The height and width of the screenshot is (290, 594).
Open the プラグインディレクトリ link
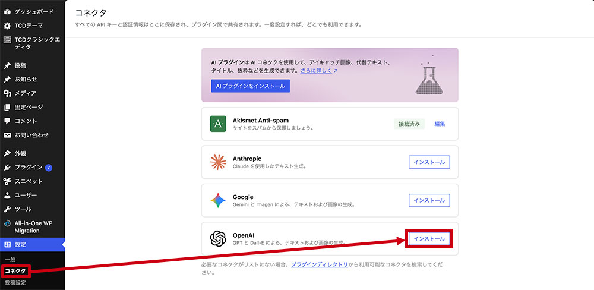320,265
